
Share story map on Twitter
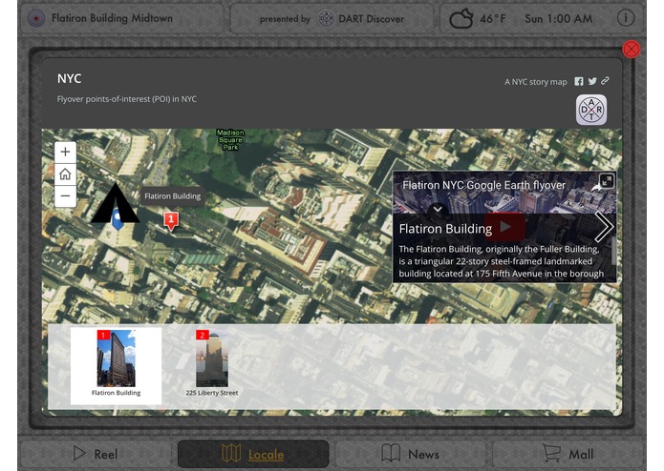click(592, 81)
